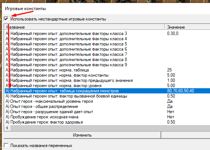The width and height of the screenshot is (210, 150).
Task: Click value '5.00' for фактор константы
Action: point(171,75)
